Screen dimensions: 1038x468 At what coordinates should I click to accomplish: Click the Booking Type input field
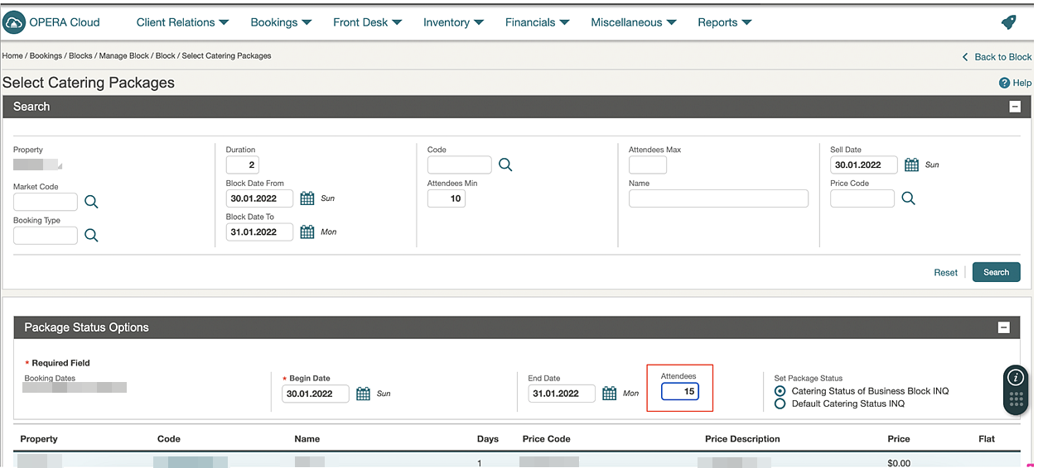[x=46, y=236]
